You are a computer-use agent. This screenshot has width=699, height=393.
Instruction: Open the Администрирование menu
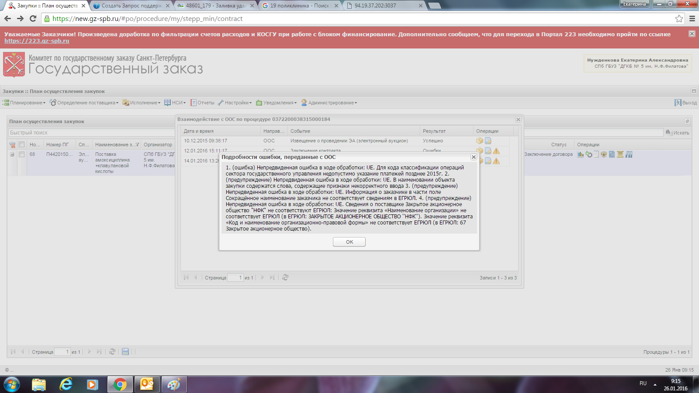329,103
